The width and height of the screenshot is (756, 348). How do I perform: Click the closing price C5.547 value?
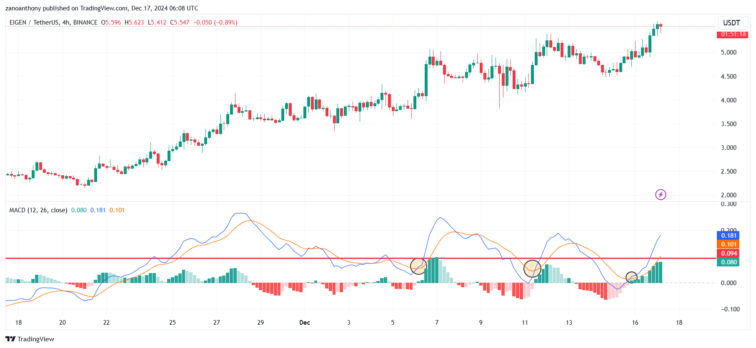[180, 22]
